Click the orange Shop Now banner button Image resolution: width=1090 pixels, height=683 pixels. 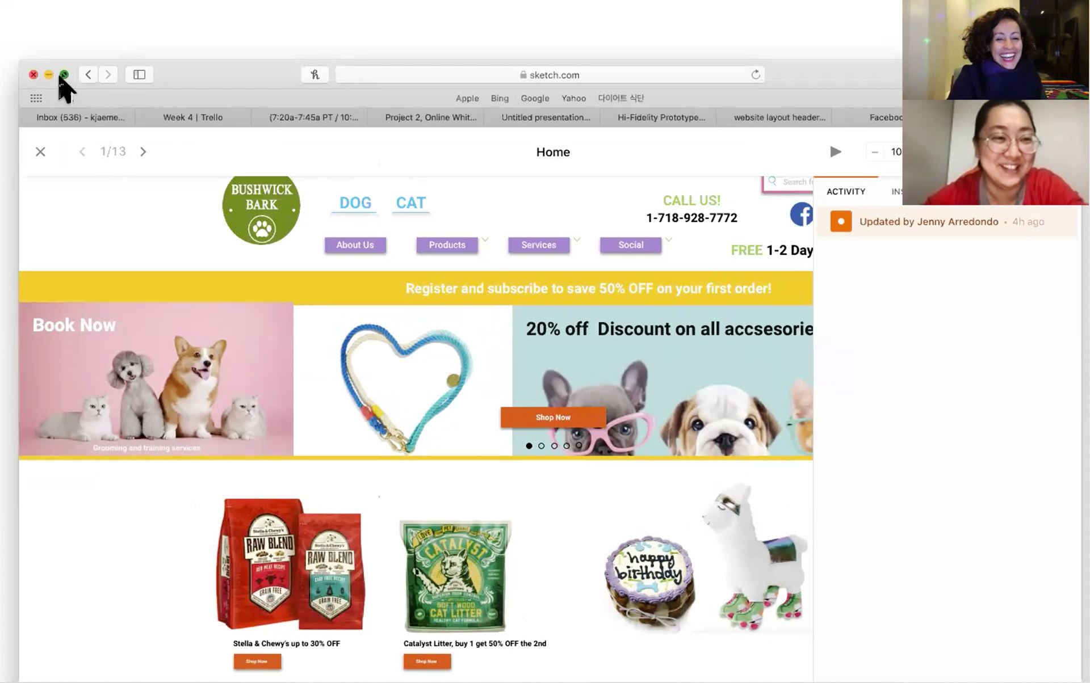tap(553, 418)
